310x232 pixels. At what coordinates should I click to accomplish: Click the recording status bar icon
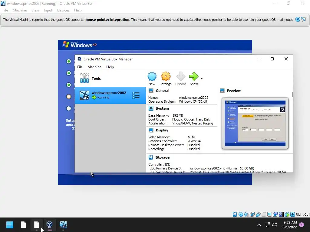pos(275,214)
